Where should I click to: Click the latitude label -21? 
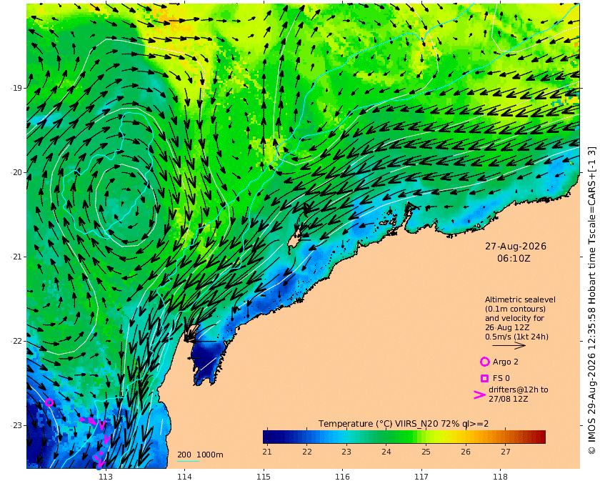16,257
